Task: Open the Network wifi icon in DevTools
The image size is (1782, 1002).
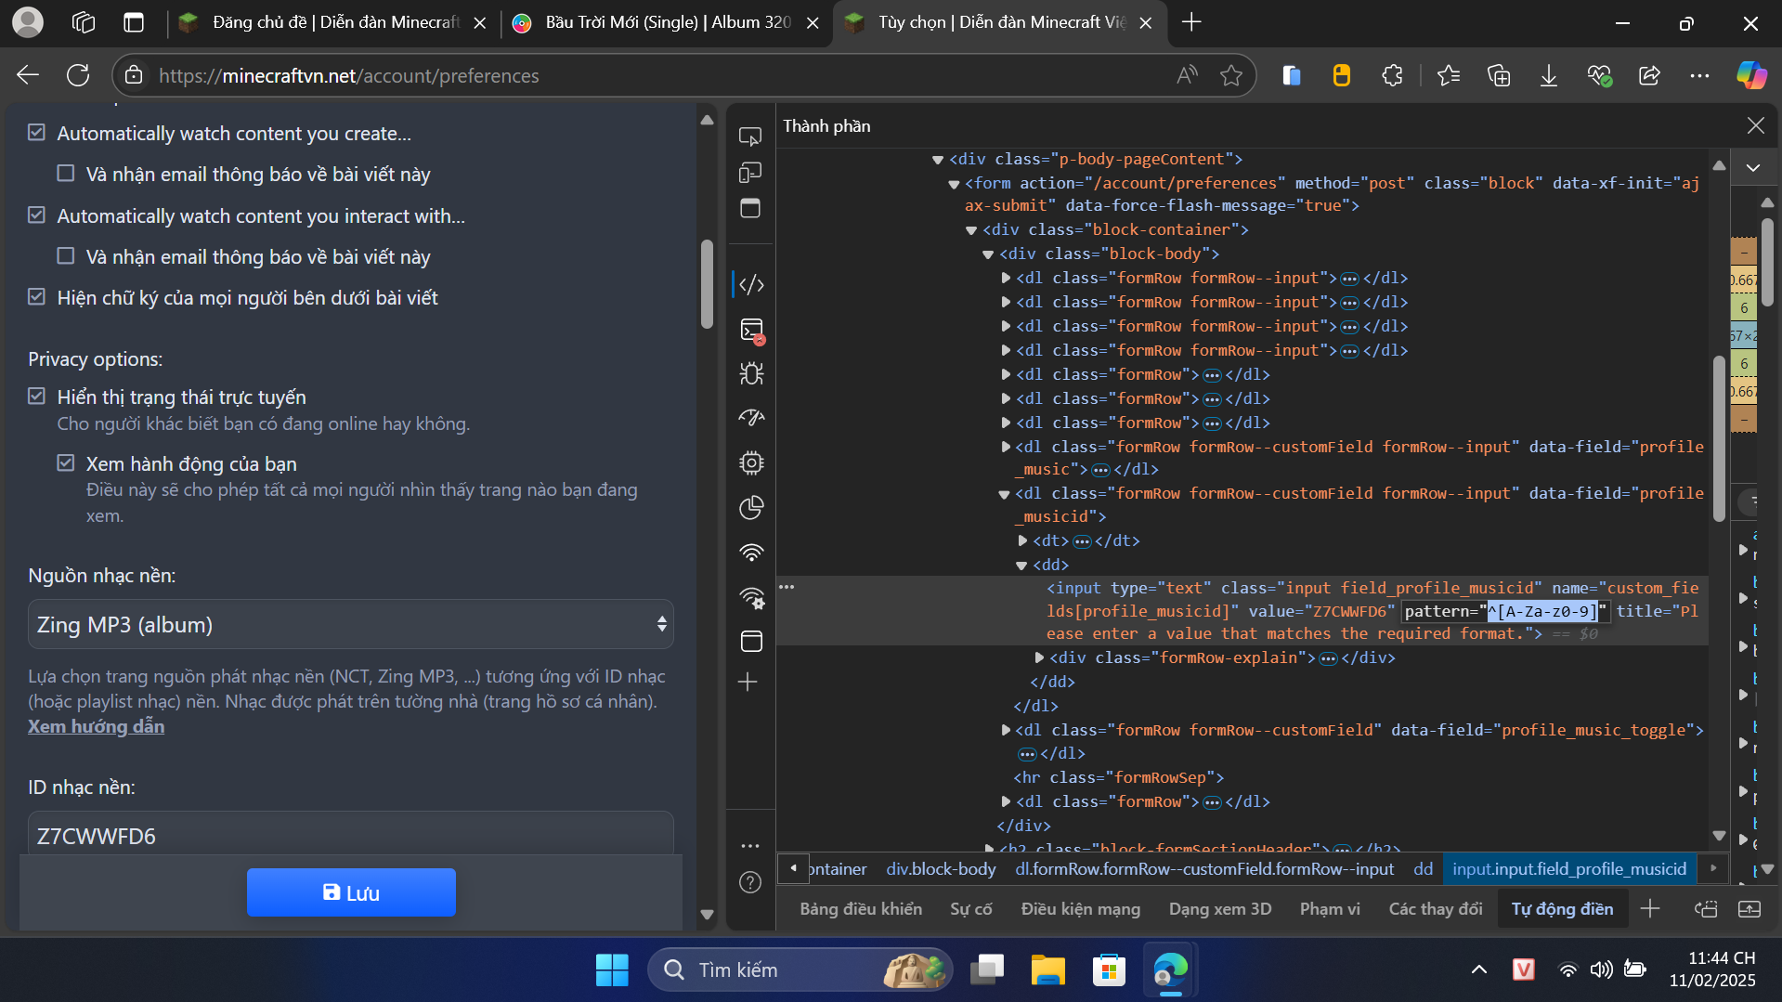Action: (x=751, y=553)
